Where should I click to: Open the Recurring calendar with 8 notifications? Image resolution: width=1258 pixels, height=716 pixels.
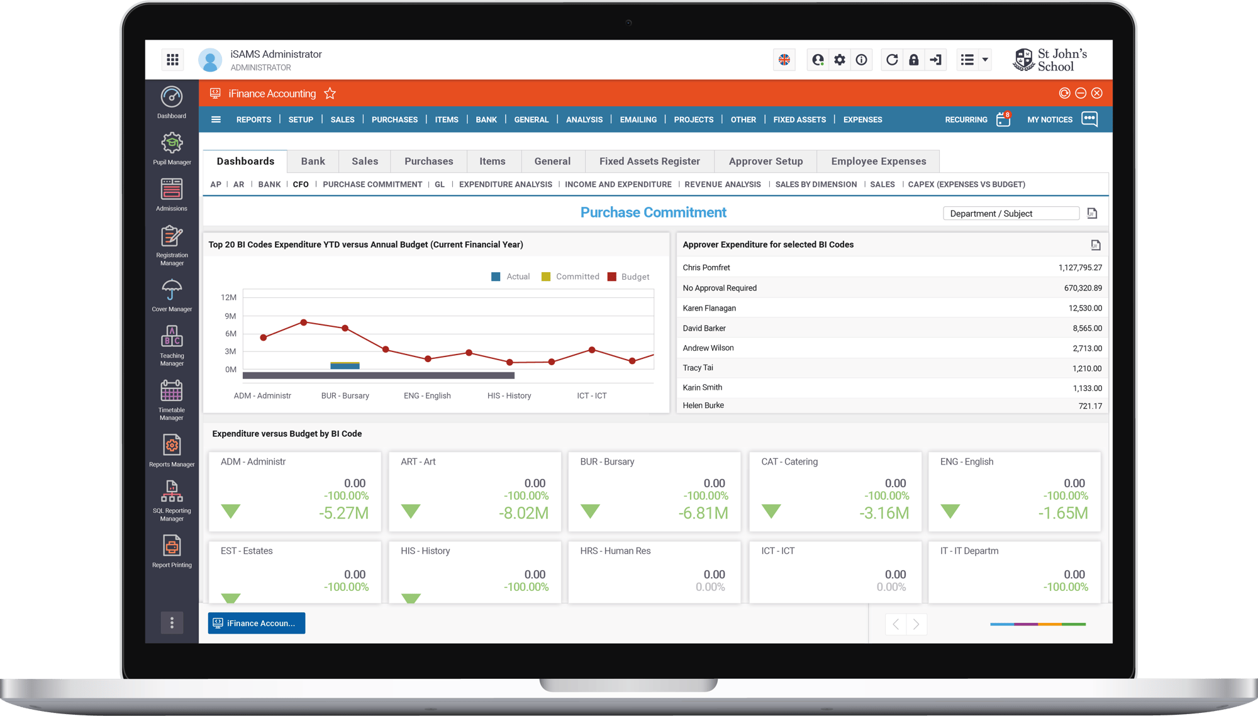1003,119
